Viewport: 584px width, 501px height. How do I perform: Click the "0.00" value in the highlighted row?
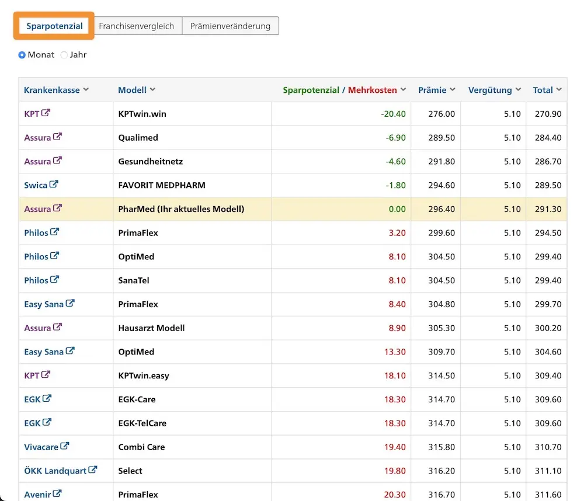pos(397,209)
